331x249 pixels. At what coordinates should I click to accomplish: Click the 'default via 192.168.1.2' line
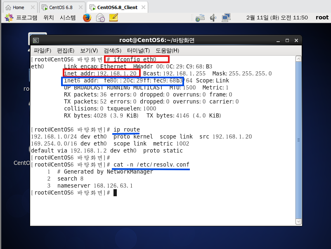[107, 150]
